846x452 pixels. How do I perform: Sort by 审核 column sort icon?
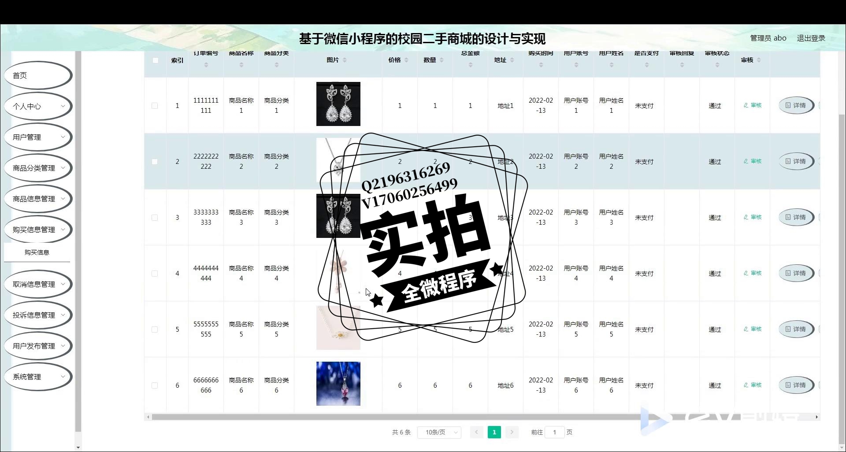759,60
